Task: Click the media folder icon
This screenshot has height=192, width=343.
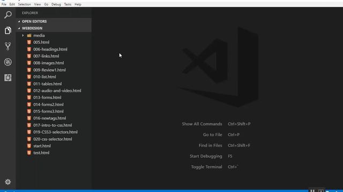Action: click(x=29, y=35)
